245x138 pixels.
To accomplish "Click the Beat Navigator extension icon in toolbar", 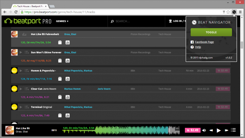I will point(234,12).
